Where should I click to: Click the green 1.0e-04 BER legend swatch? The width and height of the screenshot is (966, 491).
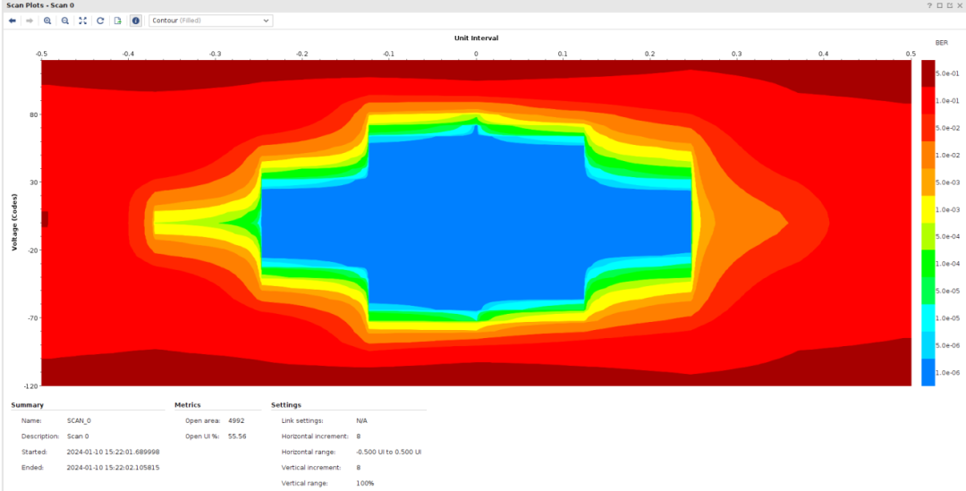[928, 264]
